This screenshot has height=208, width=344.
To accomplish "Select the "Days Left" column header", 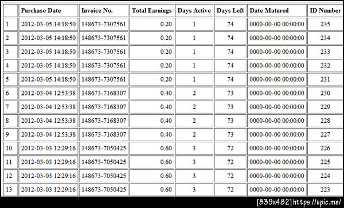I will point(230,10).
